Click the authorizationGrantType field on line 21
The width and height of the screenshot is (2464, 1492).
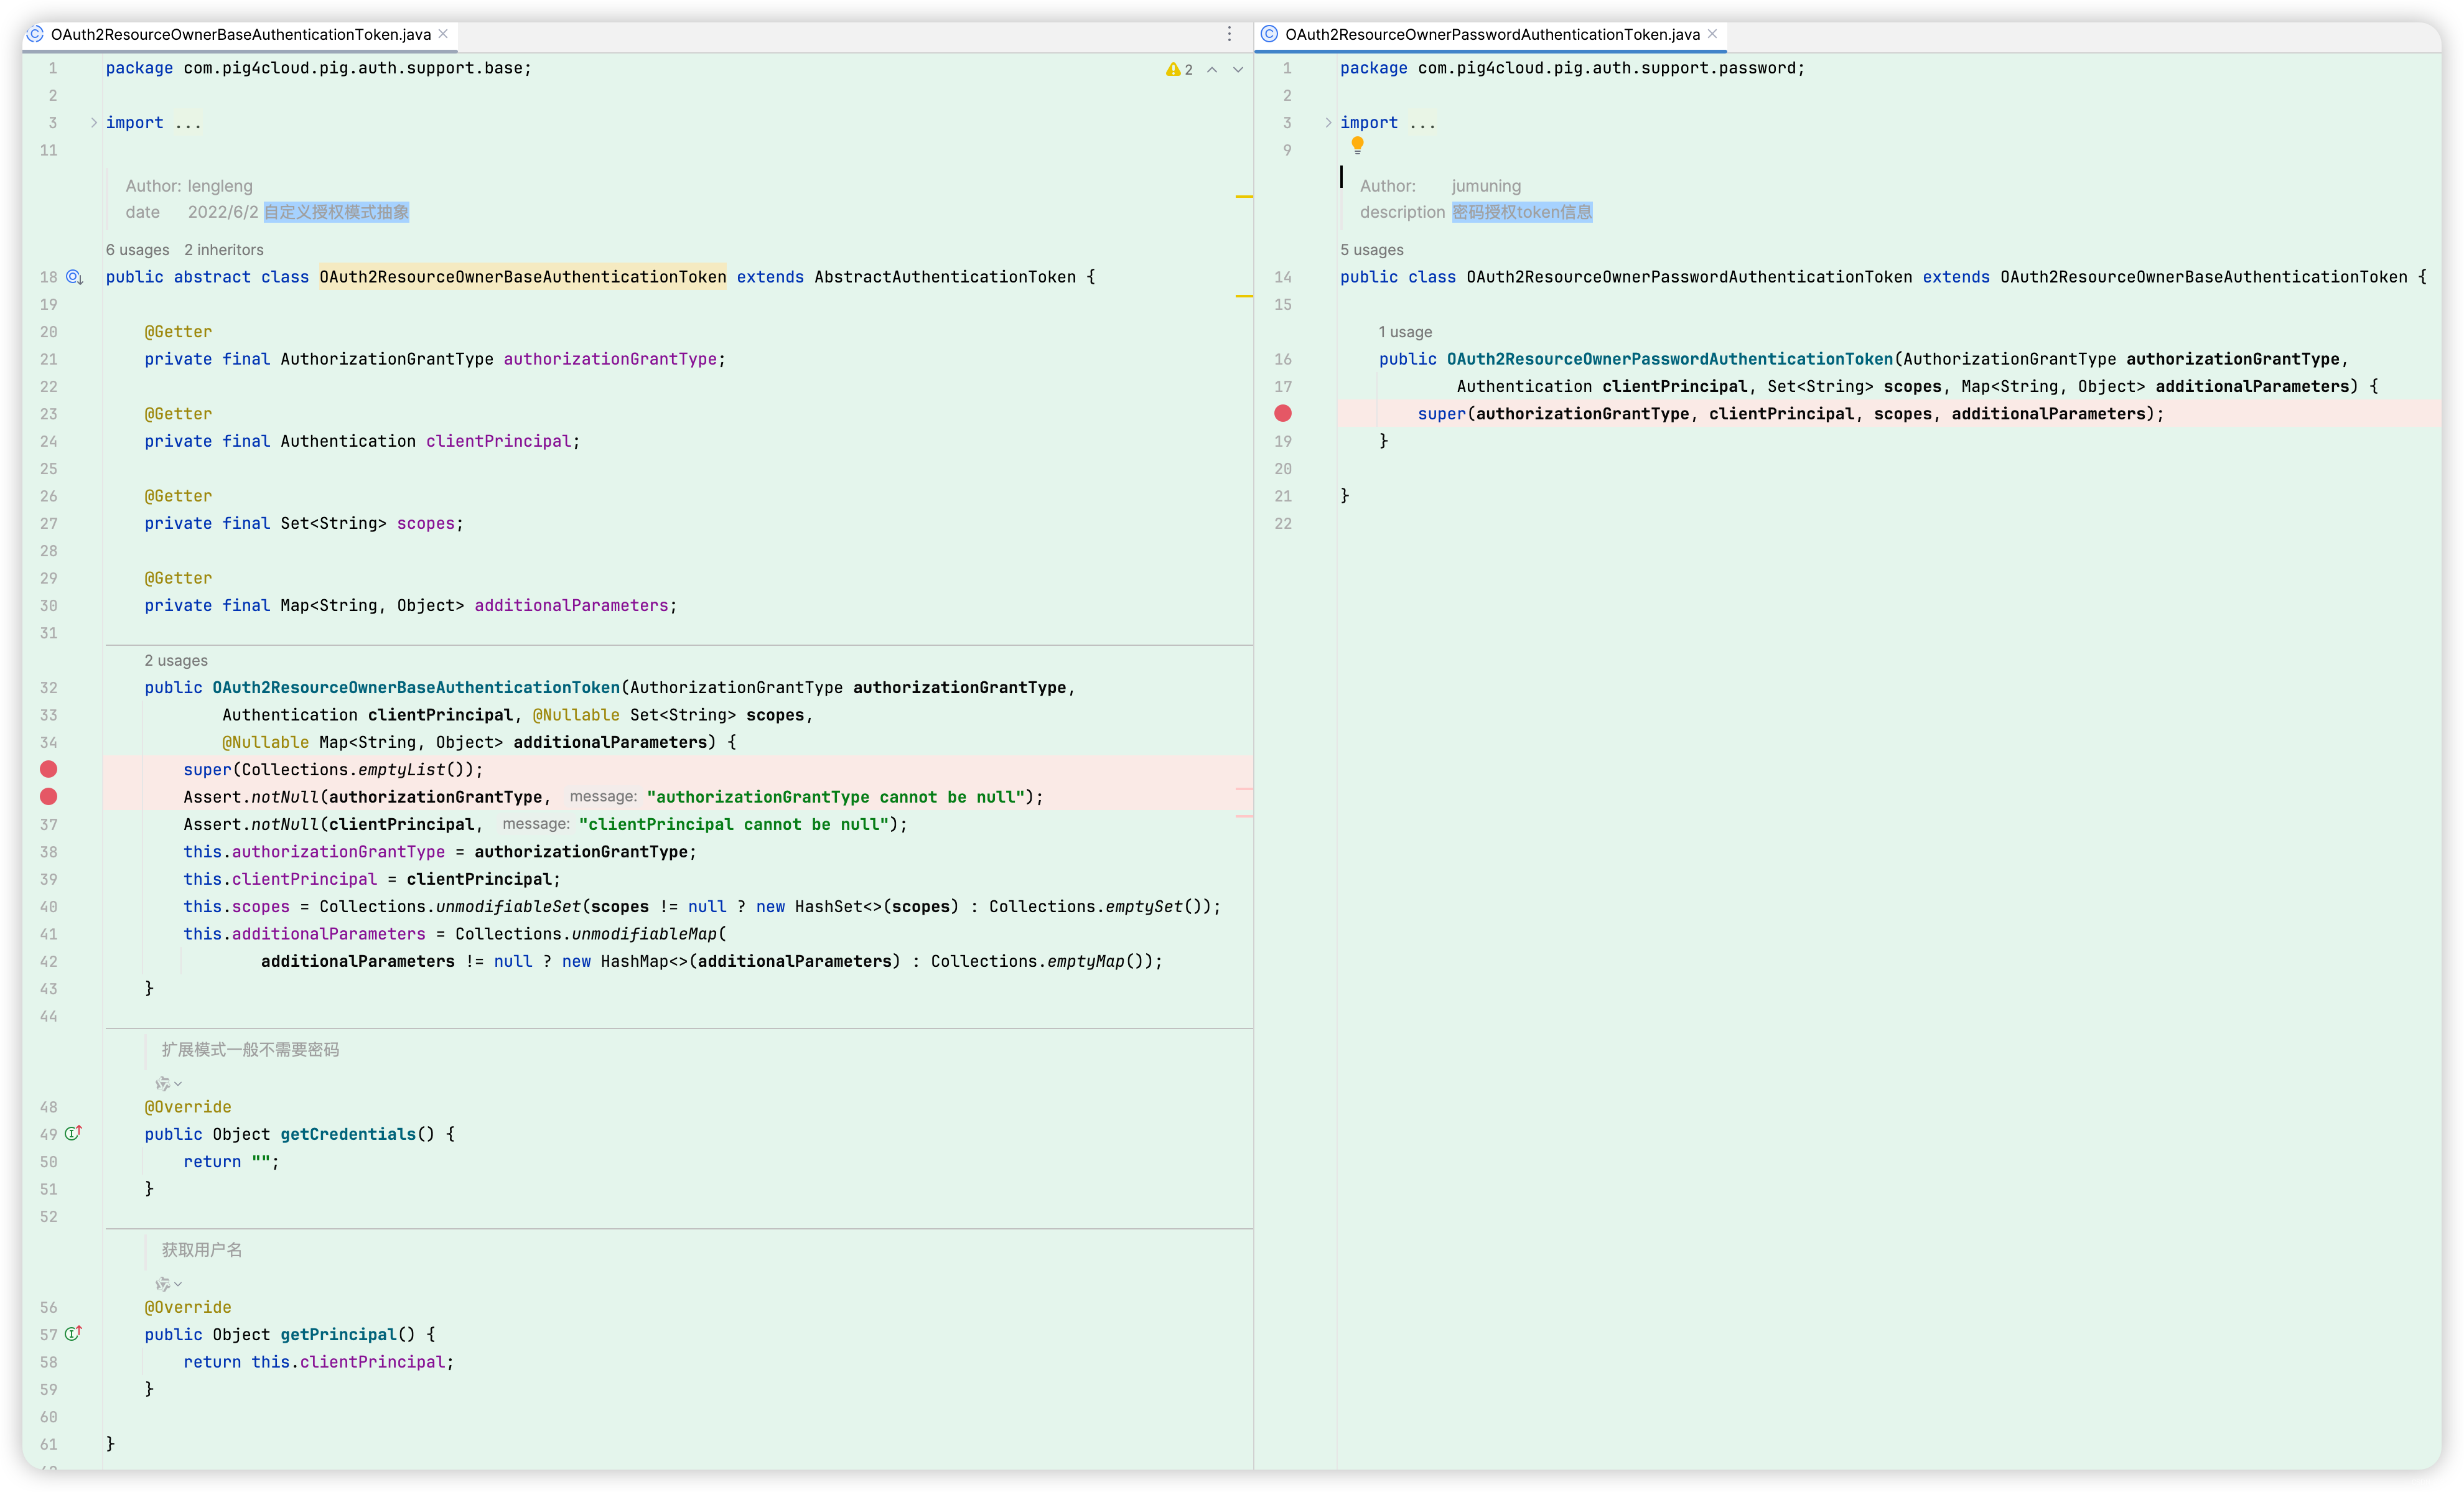[x=610, y=359]
